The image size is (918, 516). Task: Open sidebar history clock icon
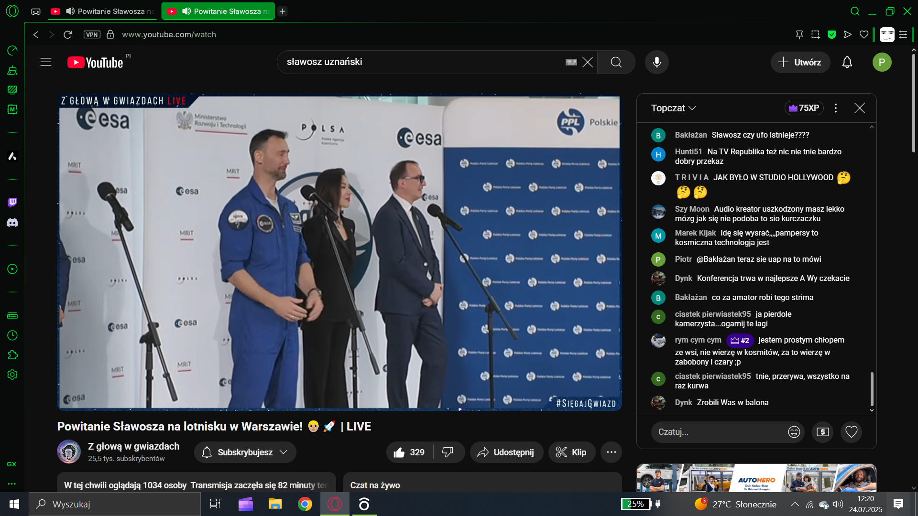click(12, 335)
